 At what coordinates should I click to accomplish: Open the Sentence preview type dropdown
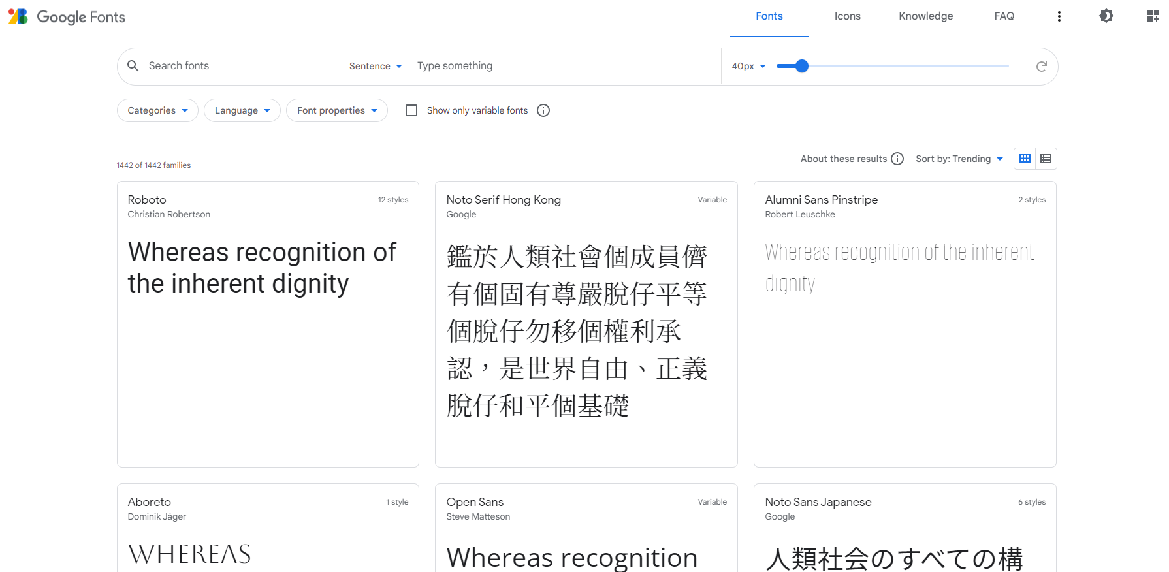pos(376,66)
